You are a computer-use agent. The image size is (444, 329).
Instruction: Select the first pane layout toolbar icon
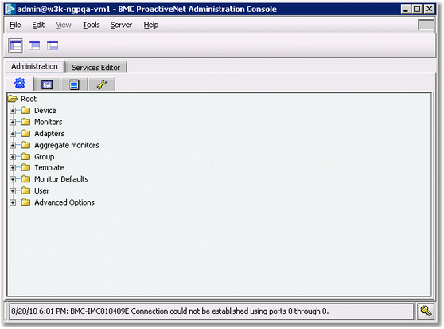[16, 45]
